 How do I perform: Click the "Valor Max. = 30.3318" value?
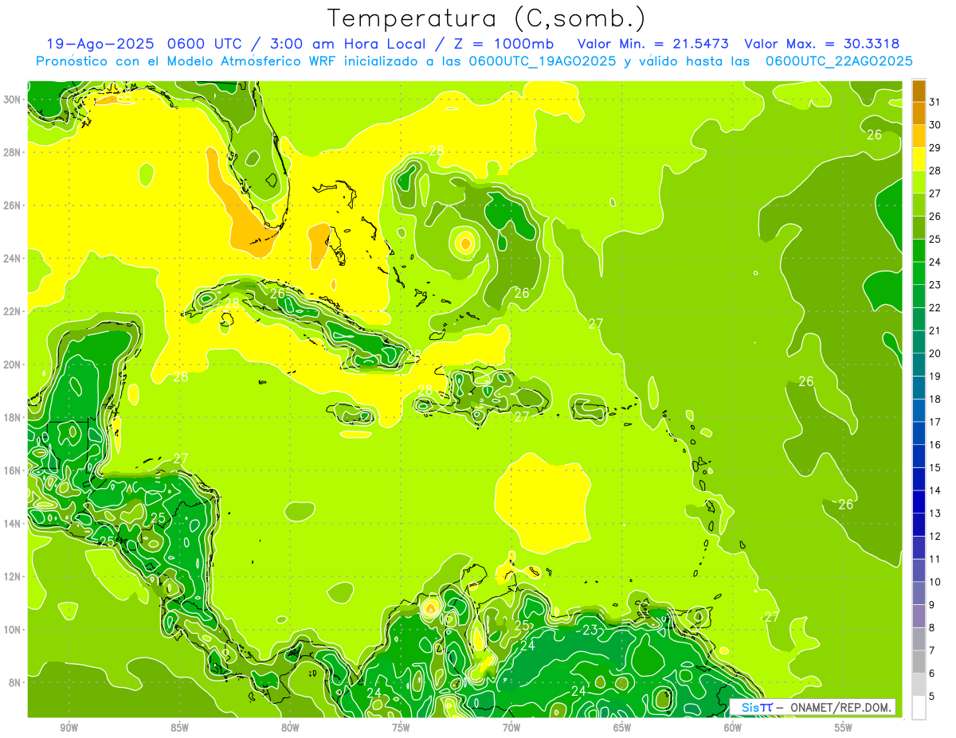[821, 44]
